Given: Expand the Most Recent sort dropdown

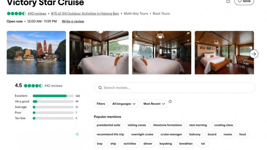Looking at the screenshot, I should pos(154,104).
